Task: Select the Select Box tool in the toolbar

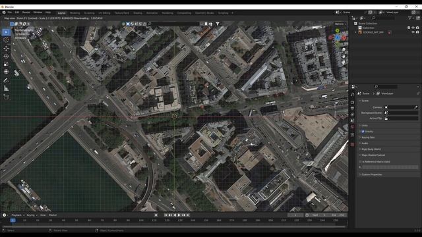Action: pyautogui.click(x=6, y=32)
